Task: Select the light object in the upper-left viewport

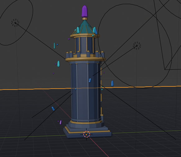Action: click(15, 23)
